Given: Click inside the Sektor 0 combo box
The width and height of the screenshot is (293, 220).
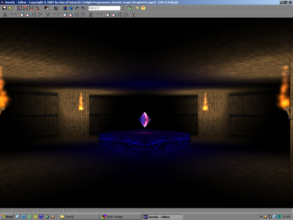Looking at the screenshot, I should point(104,8).
